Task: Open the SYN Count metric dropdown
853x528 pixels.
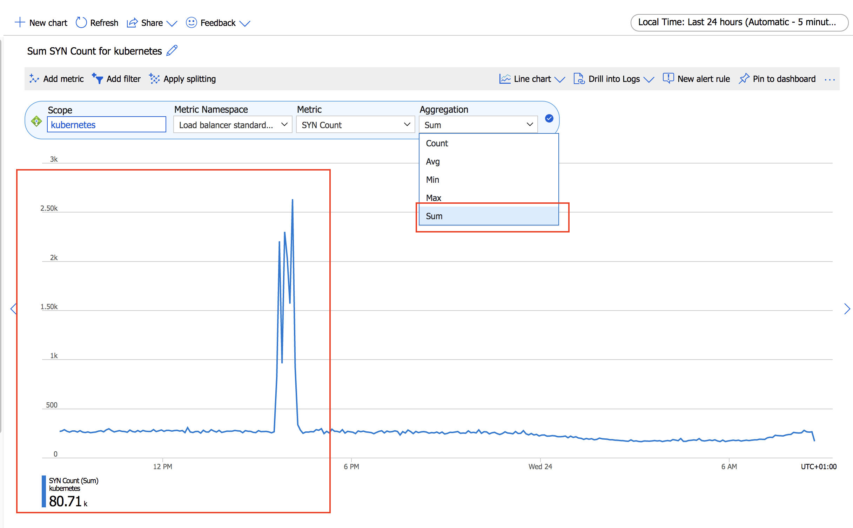Action: (x=355, y=125)
